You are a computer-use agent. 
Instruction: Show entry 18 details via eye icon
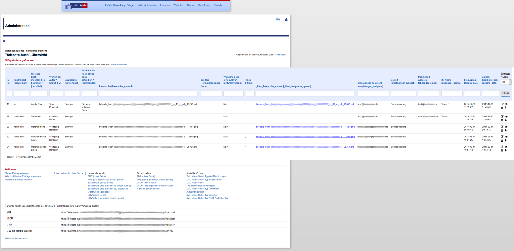506,117
